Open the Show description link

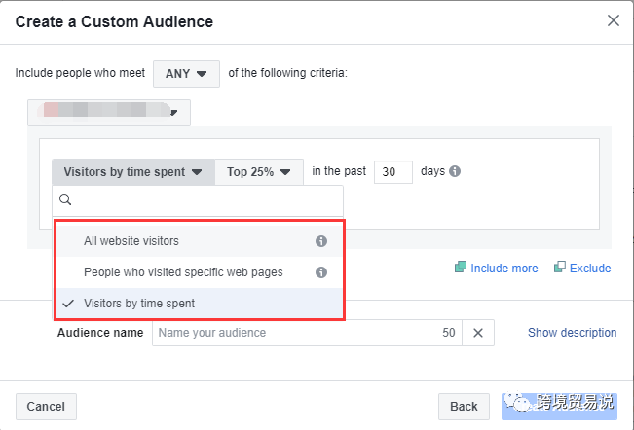[572, 333]
